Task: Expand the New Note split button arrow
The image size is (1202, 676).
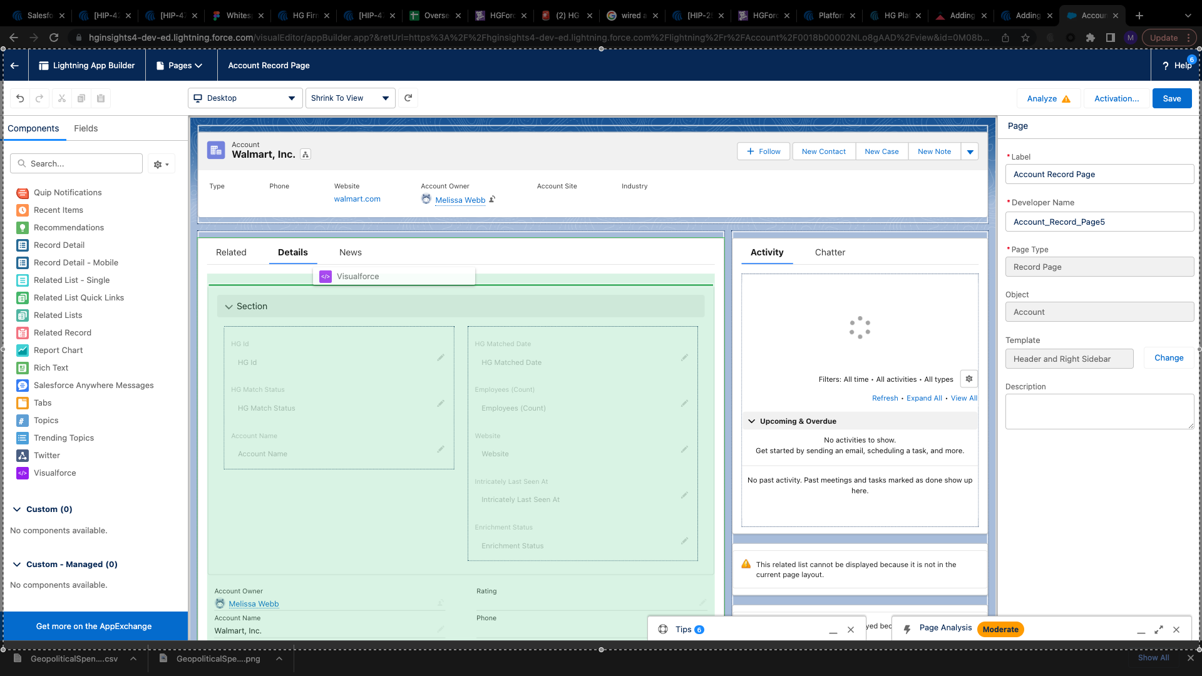Action: pyautogui.click(x=970, y=151)
